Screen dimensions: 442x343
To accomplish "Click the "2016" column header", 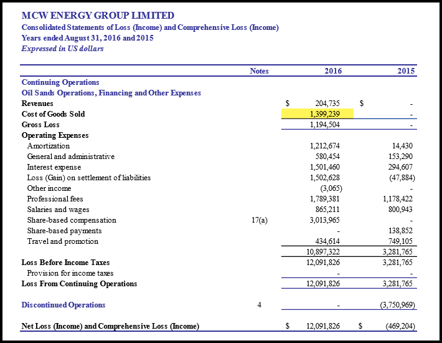I will 333,71.
